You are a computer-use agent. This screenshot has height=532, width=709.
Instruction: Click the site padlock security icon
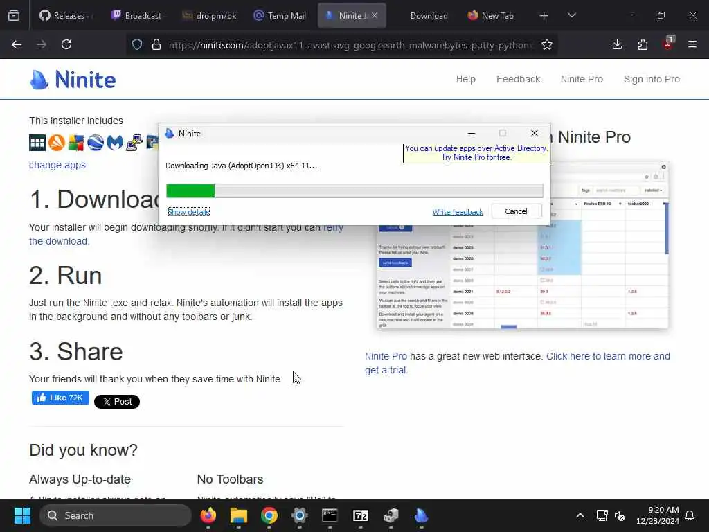point(156,44)
